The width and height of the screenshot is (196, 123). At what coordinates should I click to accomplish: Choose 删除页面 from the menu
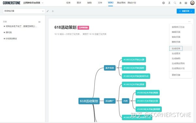tap(181, 42)
